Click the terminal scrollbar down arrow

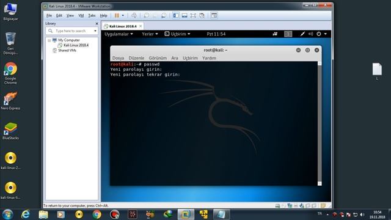pos(320,183)
